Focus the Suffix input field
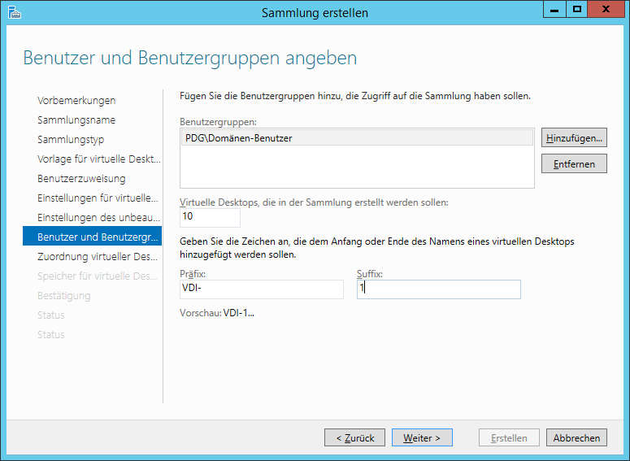630x461 pixels. (438, 289)
